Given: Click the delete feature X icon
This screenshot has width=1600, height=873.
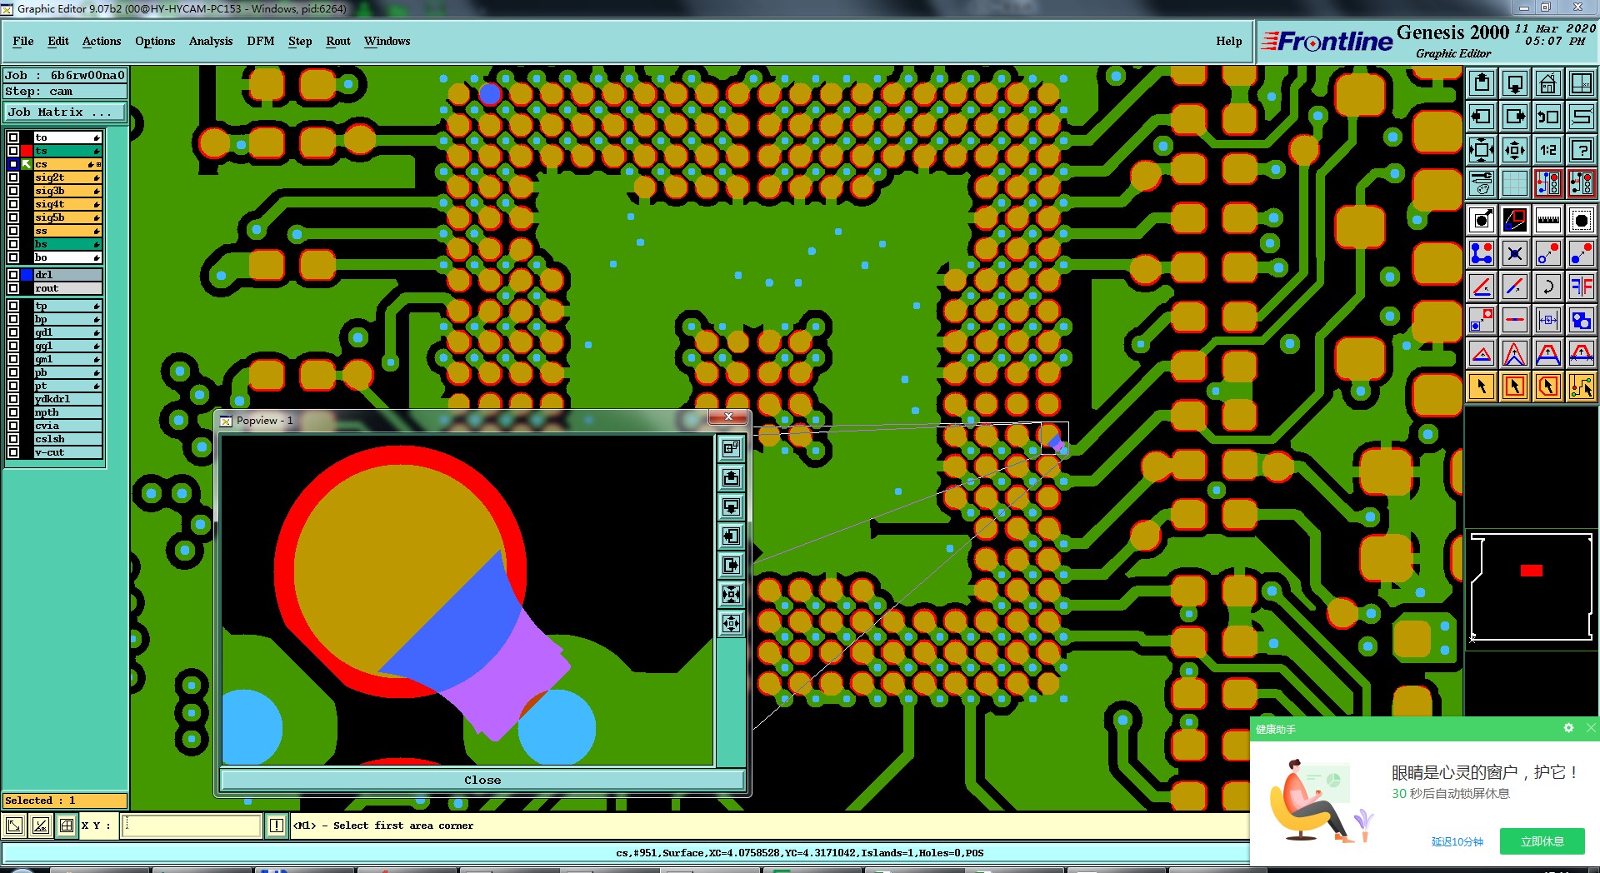Looking at the screenshot, I should click(1515, 253).
